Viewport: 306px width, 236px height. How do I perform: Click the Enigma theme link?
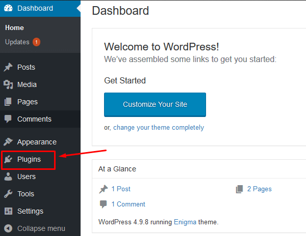185,222
